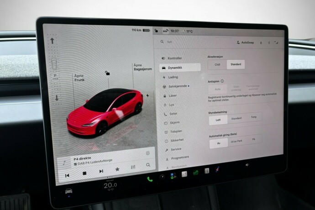Open the calendar app in dock
This screenshot has width=315, height=210.
click(x=184, y=174)
